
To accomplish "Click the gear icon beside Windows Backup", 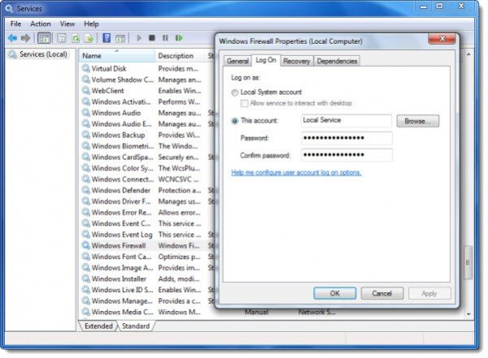I will pyautogui.click(x=86, y=135).
